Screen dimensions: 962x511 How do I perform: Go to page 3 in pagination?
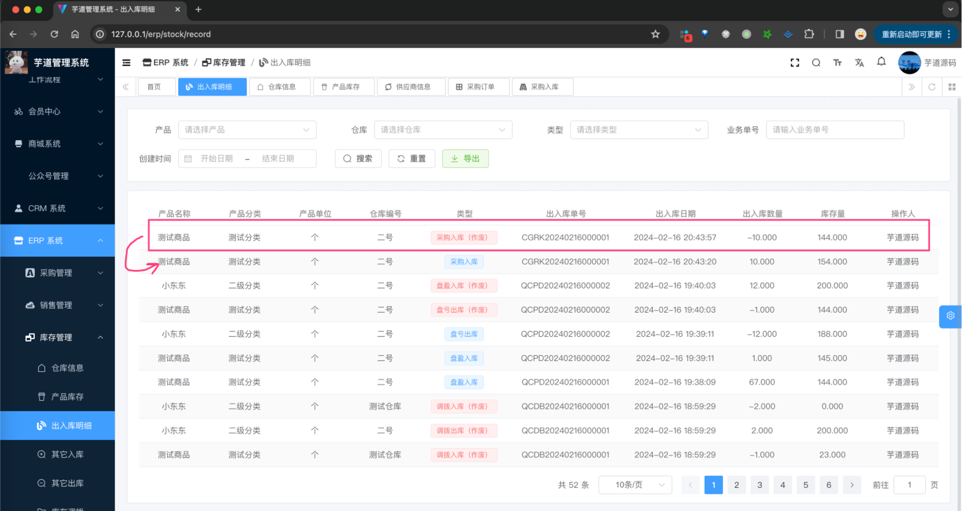click(x=760, y=485)
